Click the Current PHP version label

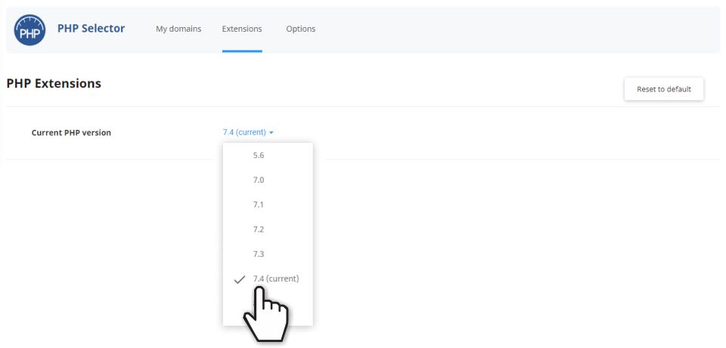click(x=71, y=133)
